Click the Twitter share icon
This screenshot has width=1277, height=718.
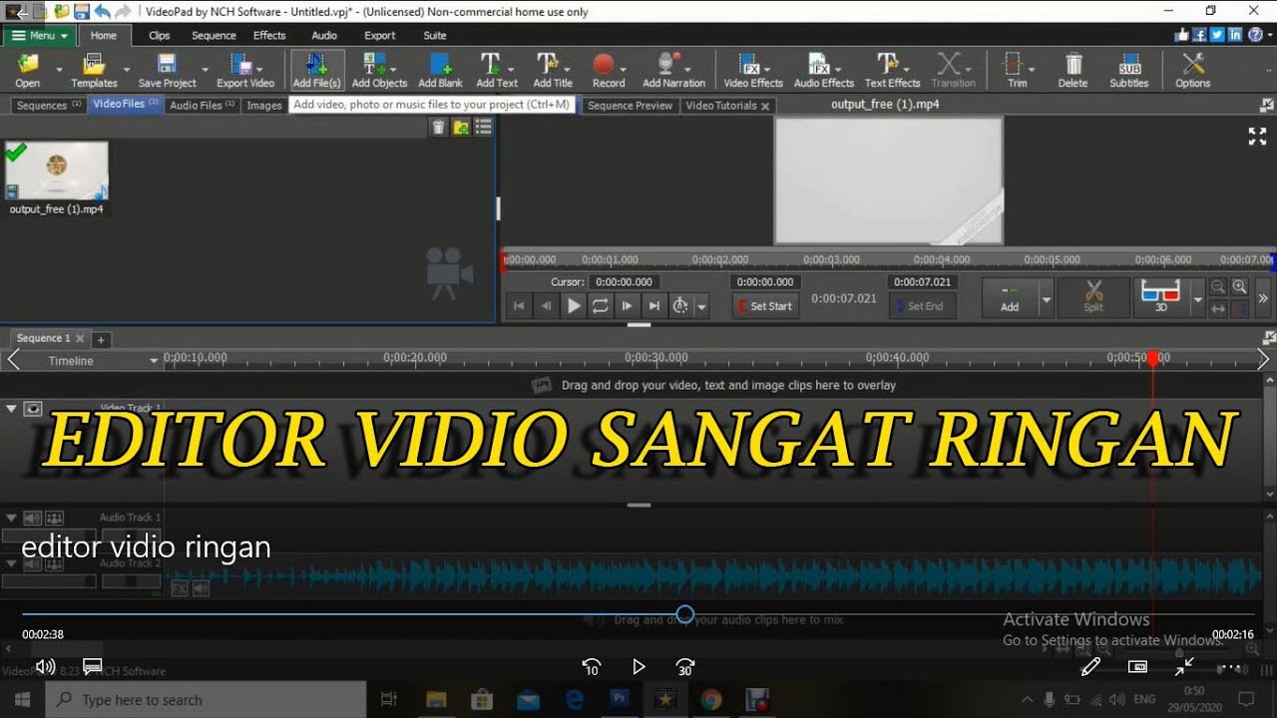[1218, 35]
